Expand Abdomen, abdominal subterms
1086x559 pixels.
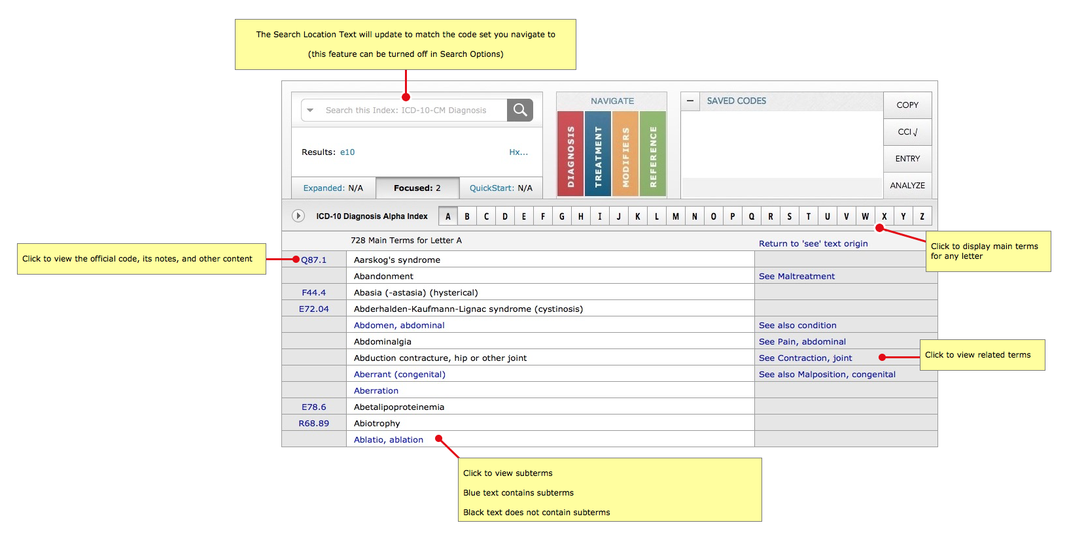point(399,326)
